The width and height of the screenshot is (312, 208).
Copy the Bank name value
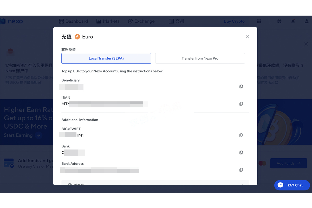[241, 152]
